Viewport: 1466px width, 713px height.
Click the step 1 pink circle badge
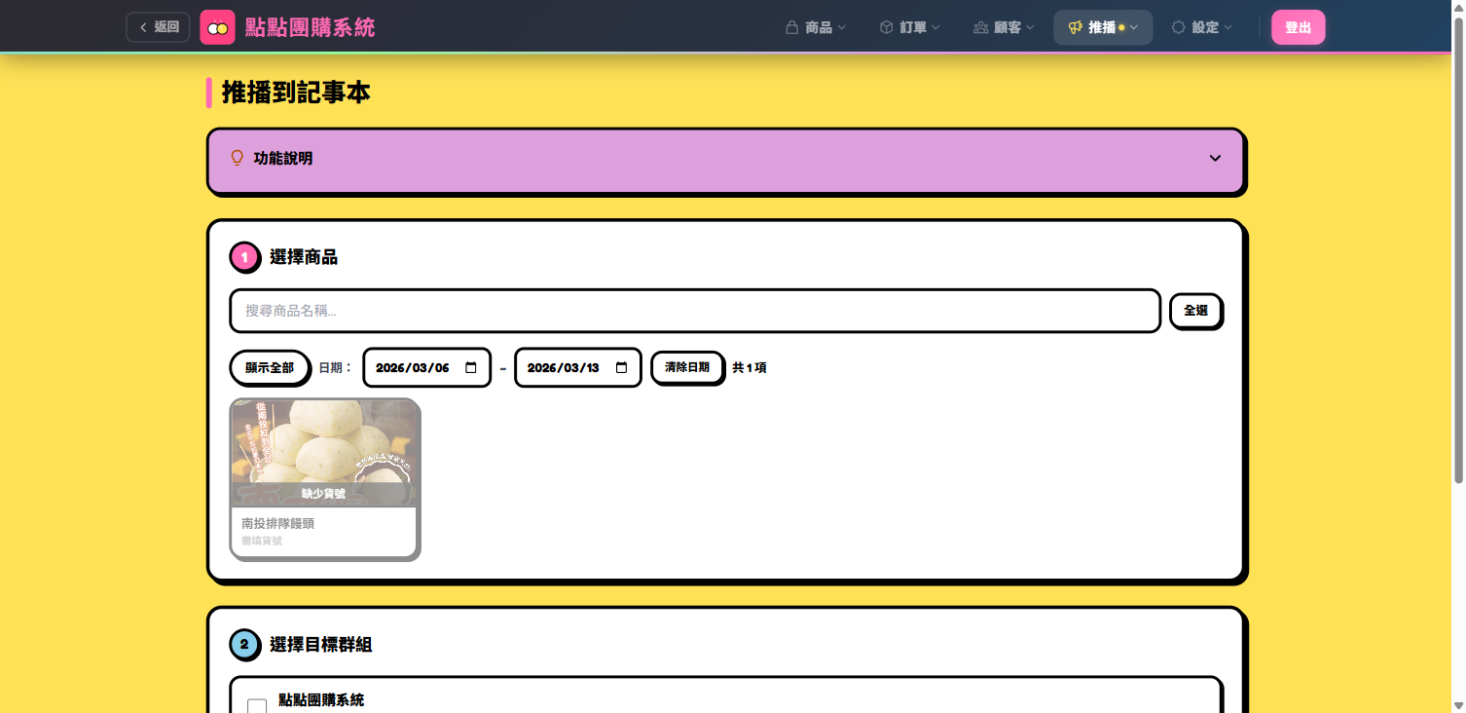244,257
